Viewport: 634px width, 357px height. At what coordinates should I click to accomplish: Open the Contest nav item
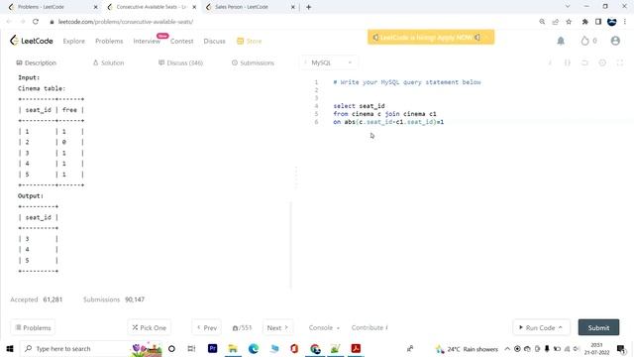coord(181,41)
